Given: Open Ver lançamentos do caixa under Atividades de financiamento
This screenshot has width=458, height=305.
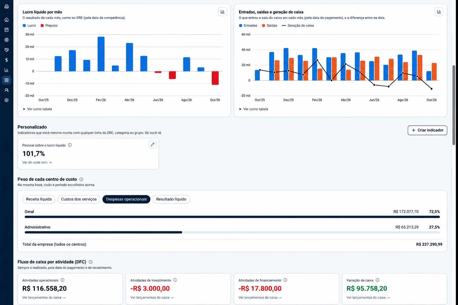Looking at the screenshot, I should click(x=260, y=298).
